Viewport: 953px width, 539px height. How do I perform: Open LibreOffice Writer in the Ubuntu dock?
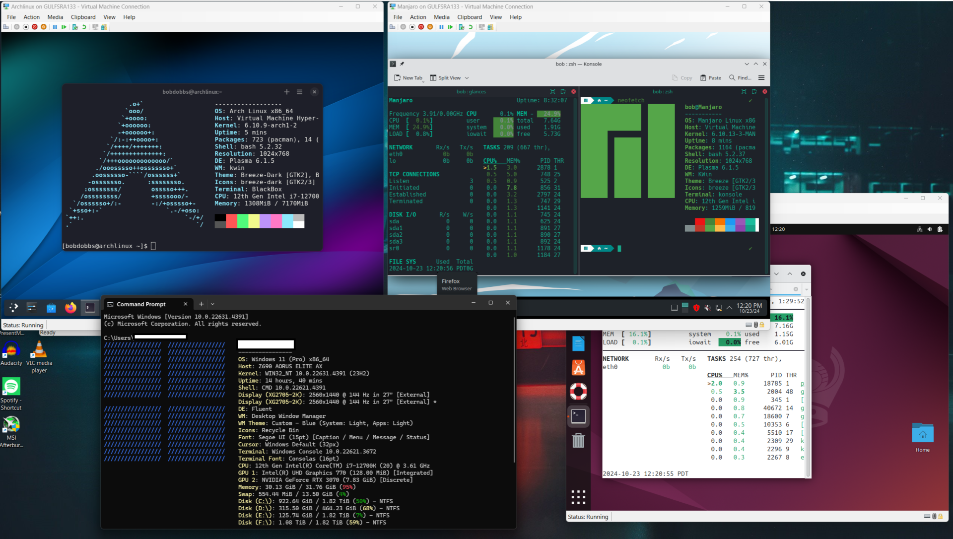click(578, 343)
